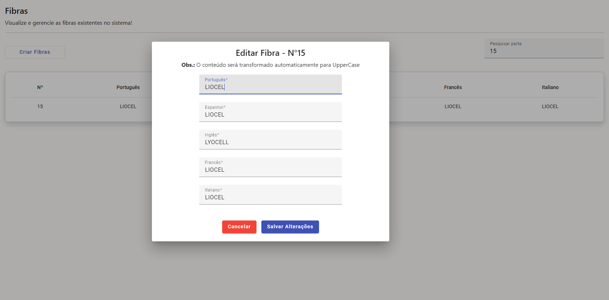This screenshot has width=609, height=300.
Task: Select the Inglês field containing LYOCELL
Action: (270, 142)
